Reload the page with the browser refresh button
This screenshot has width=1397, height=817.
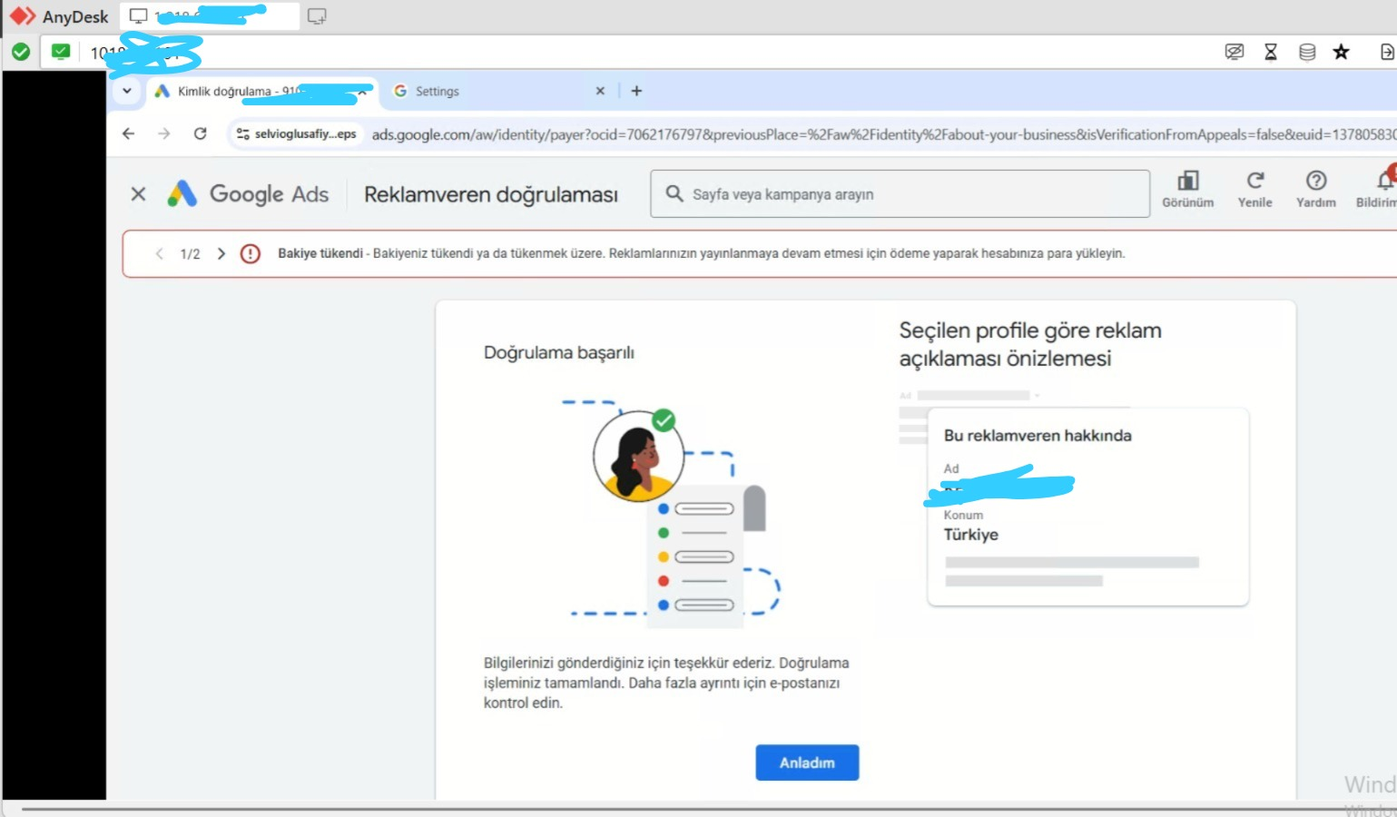coord(200,133)
